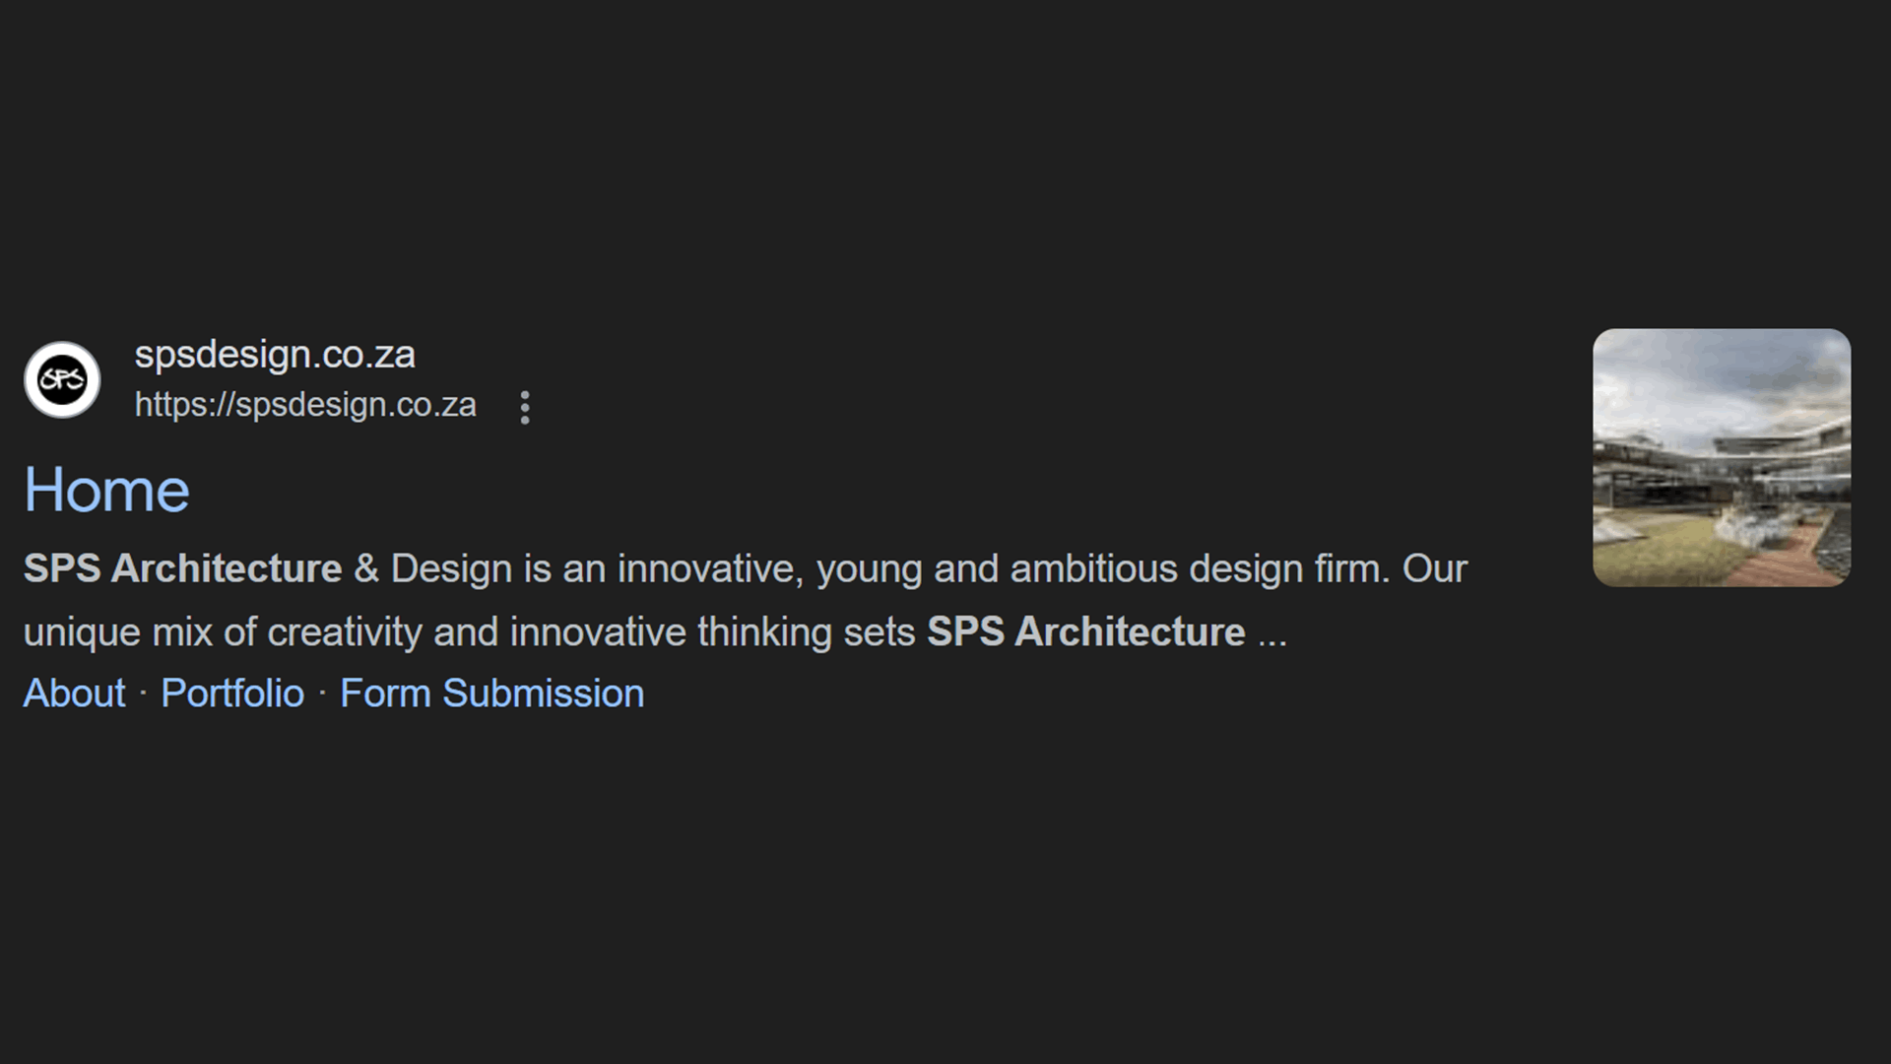Open the Portfolio sitelink
The width and height of the screenshot is (1891, 1064).
(x=232, y=694)
